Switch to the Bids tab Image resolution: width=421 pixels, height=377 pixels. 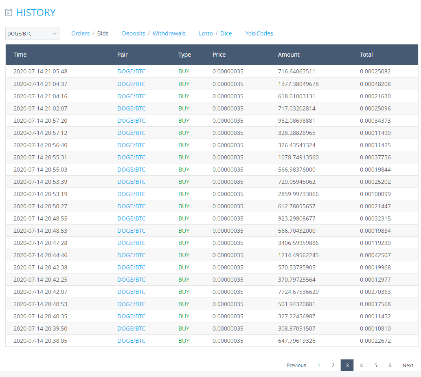[103, 33]
